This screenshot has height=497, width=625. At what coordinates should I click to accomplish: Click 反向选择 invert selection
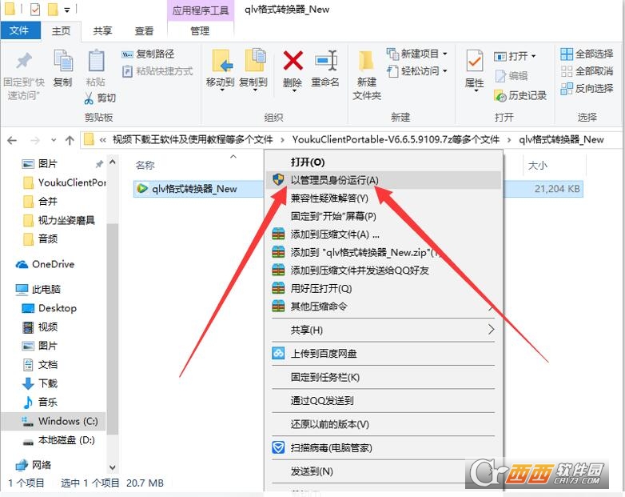click(x=587, y=88)
